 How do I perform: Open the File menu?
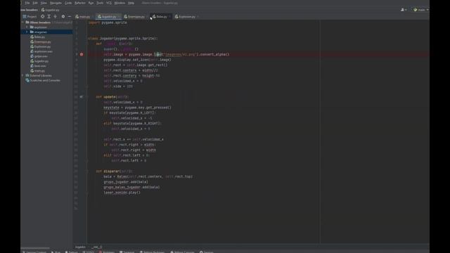[27, 3]
